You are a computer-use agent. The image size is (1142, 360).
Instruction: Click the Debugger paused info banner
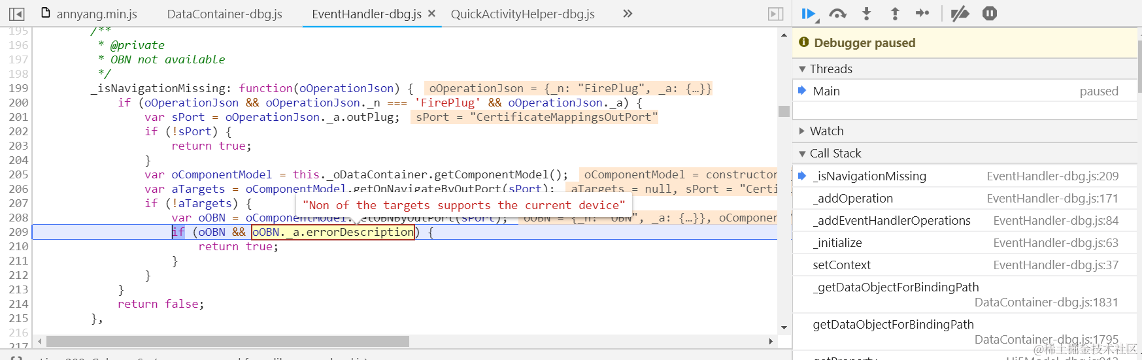[x=965, y=42]
